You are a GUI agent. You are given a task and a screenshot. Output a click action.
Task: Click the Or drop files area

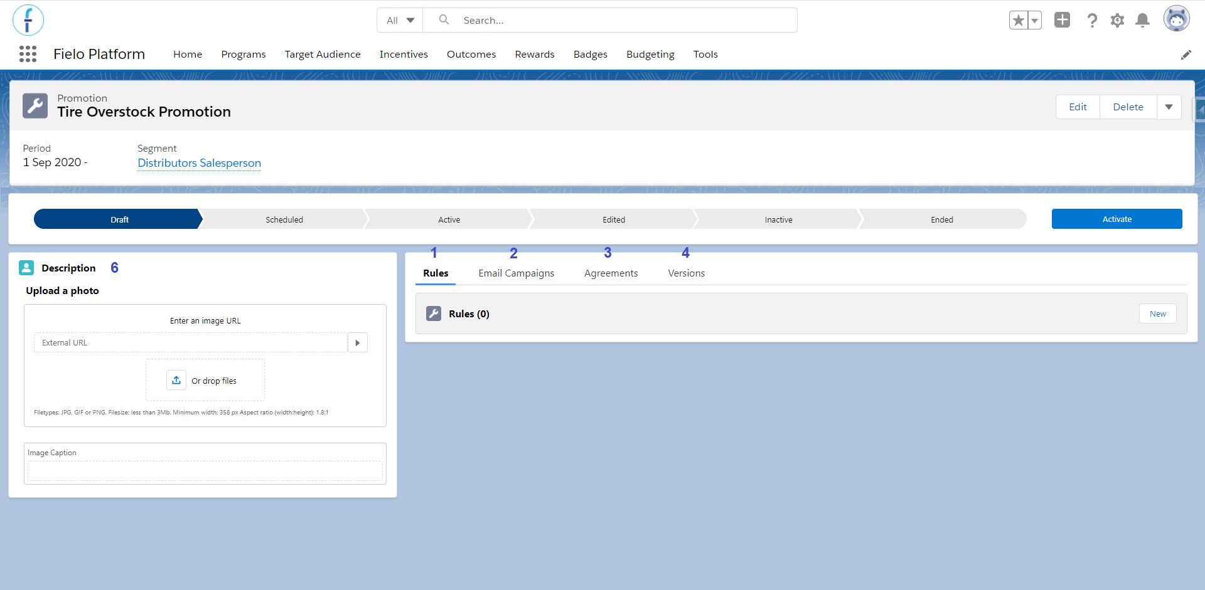click(205, 380)
